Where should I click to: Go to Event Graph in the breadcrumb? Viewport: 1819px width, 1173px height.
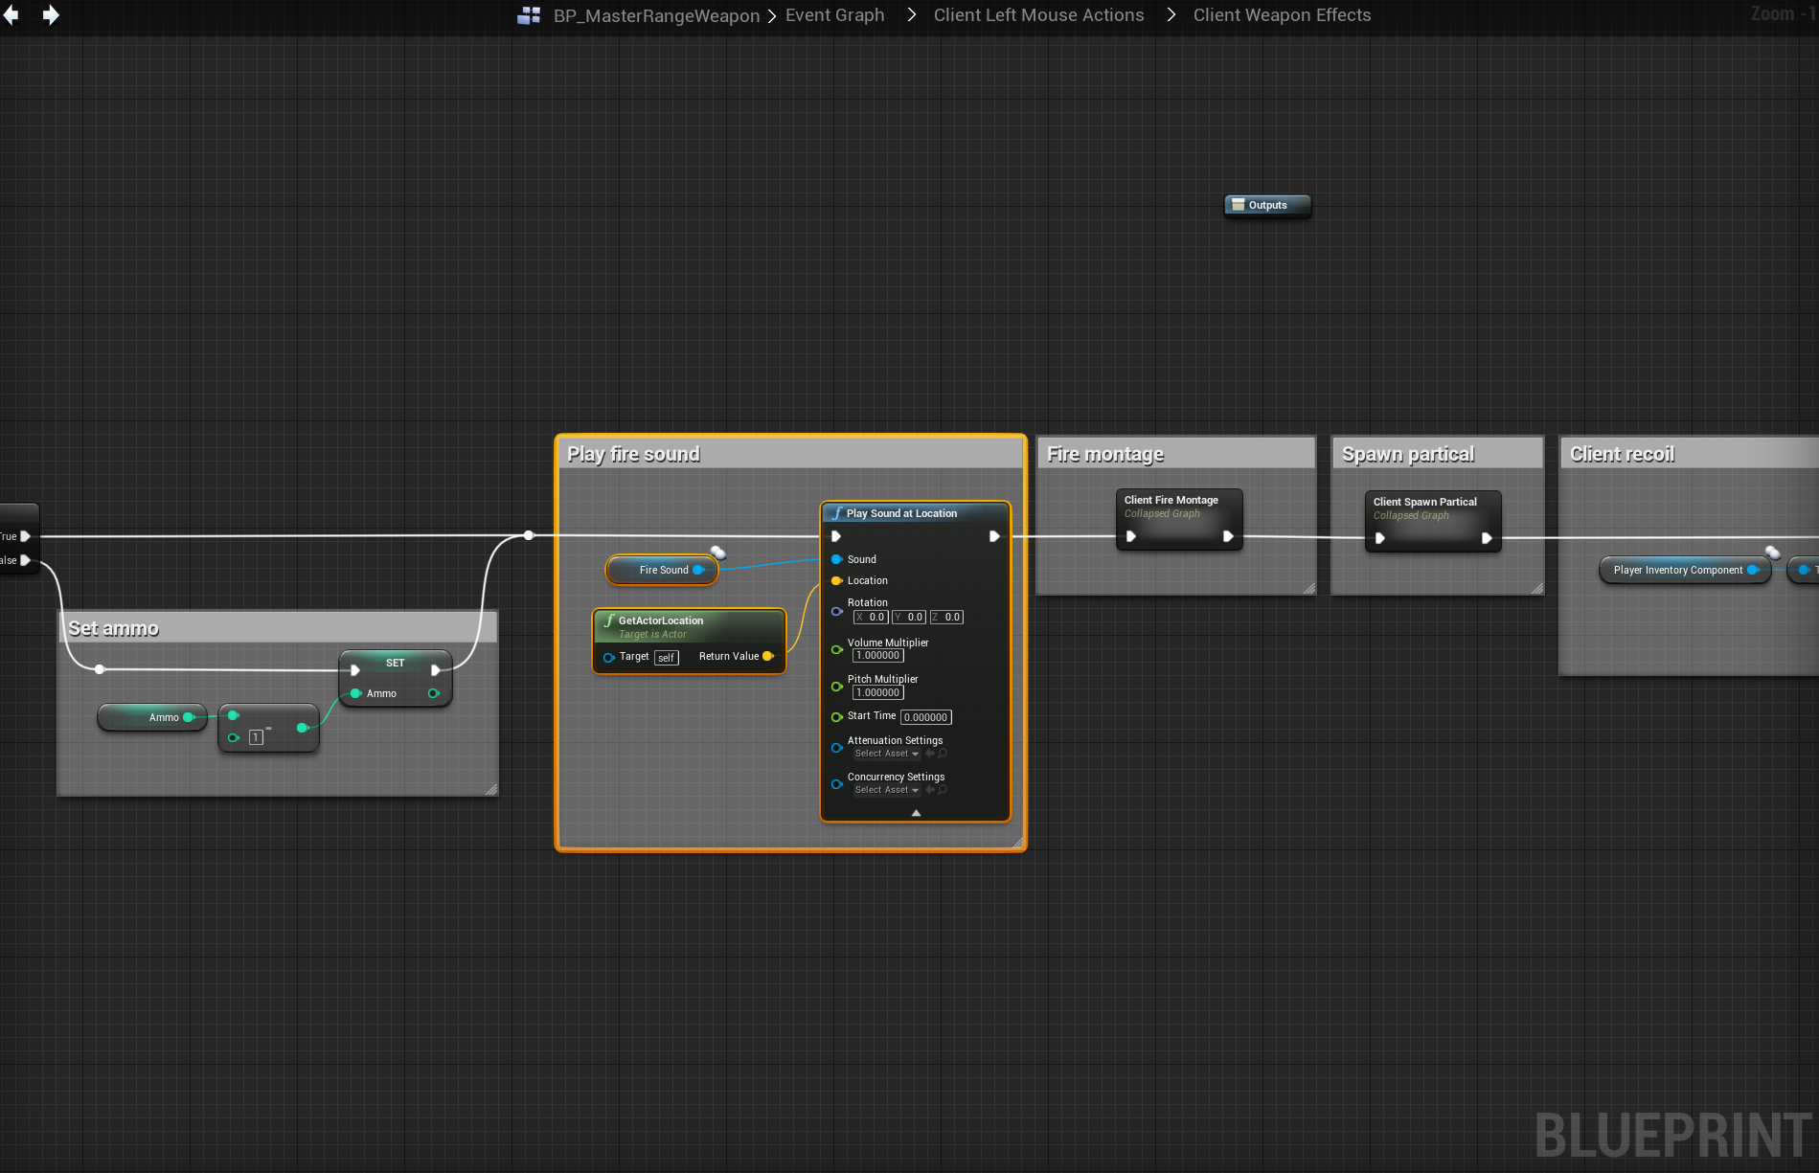click(x=834, y=15)
